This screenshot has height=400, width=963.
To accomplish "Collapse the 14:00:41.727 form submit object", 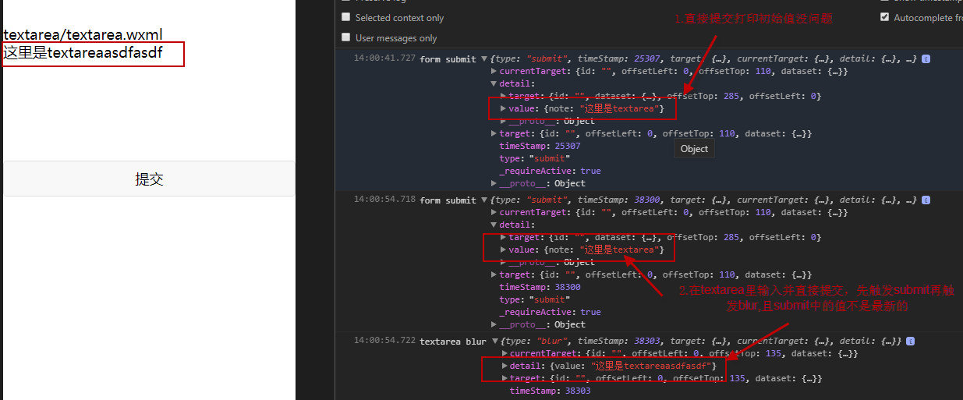I will tap(484, 59).
